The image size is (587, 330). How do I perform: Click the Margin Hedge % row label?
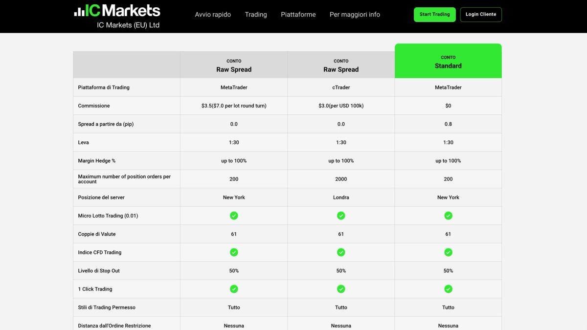97,161
